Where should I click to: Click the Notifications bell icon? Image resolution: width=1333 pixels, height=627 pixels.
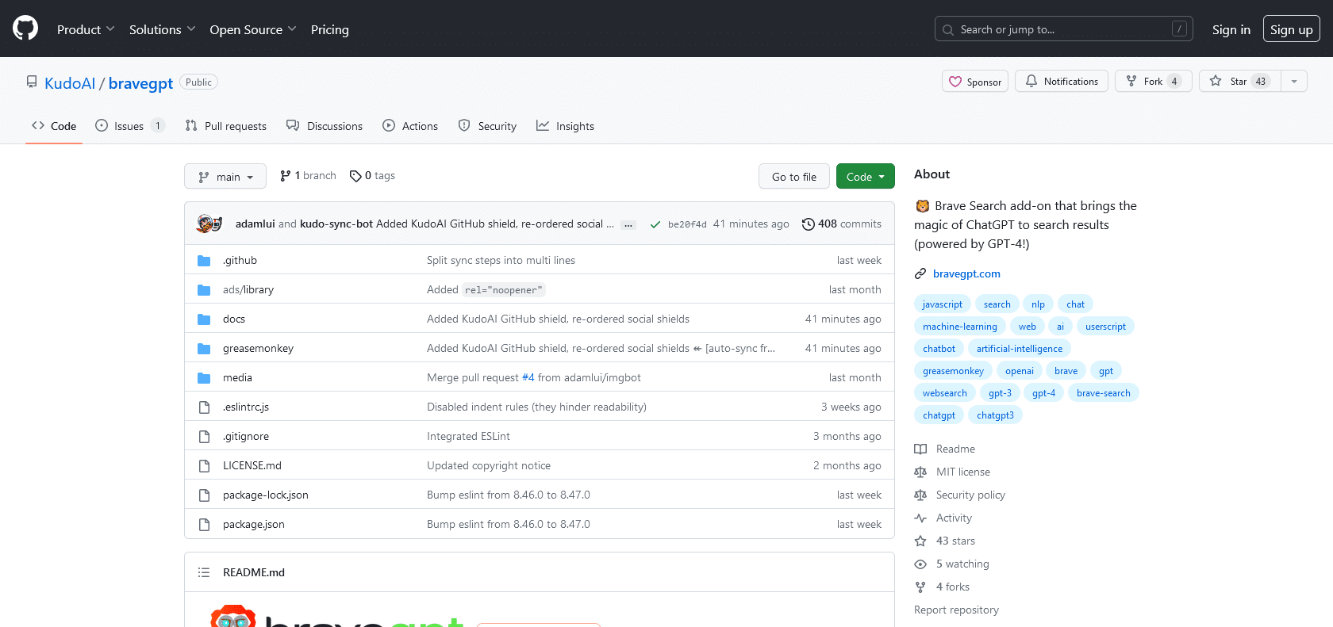coord(1031,81)
